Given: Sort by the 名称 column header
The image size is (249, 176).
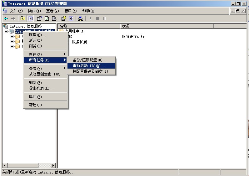Looking at the screenshot, I should (x=89, y=26).
